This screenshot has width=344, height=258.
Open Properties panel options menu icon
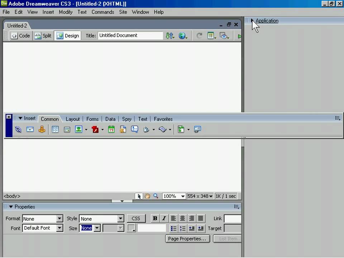pos(236,207)
